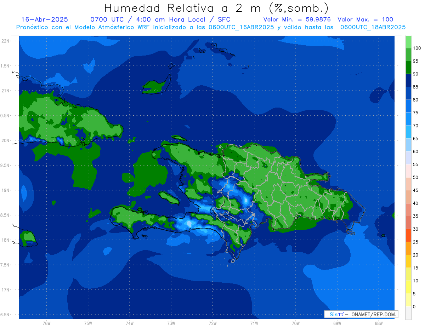This screenshot has height=328, width=425.
Task: Click the light green legend swatch above 100
Action: pos(408,42)
